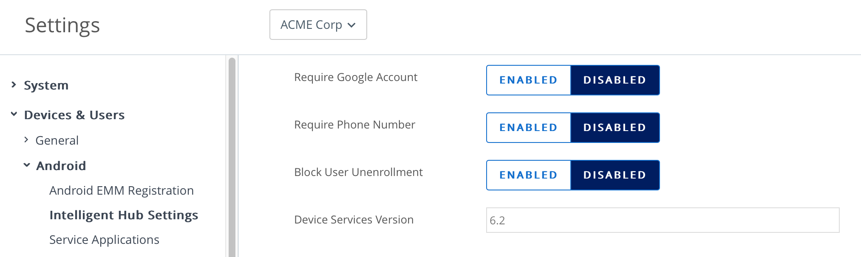This screenshot has height=257, width=861.
Task: Open Service Applications page
Action: click(x=104, y=240)
